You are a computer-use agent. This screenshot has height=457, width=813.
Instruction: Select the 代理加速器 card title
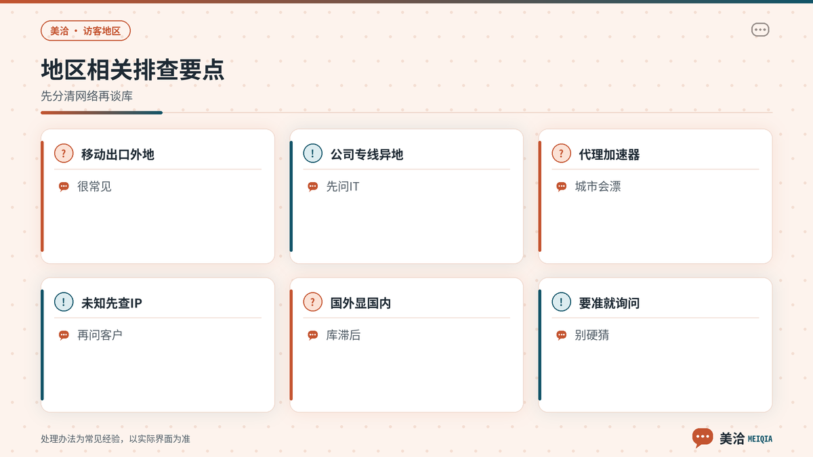(609, 154)
